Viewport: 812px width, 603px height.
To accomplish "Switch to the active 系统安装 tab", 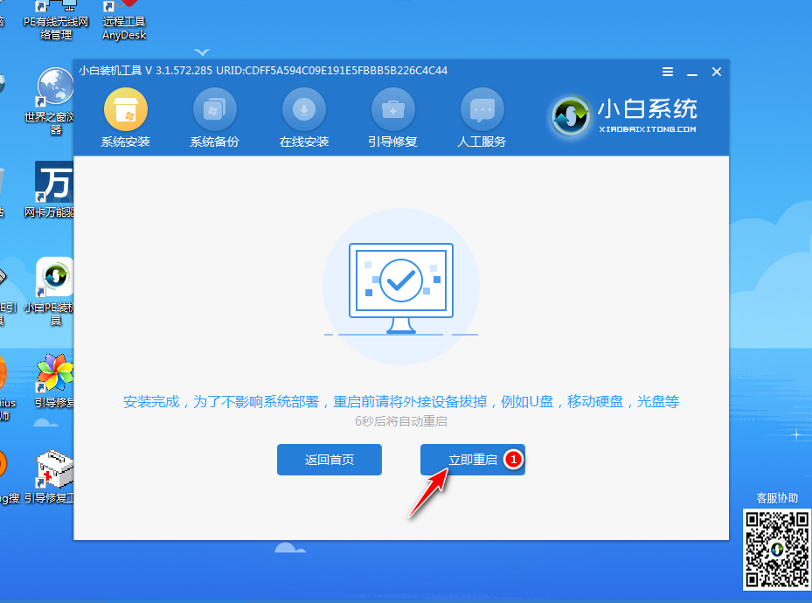I will tap(124, 118).
